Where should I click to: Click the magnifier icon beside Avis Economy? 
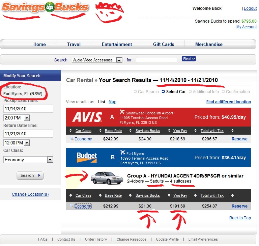click(x=72, y=139)
